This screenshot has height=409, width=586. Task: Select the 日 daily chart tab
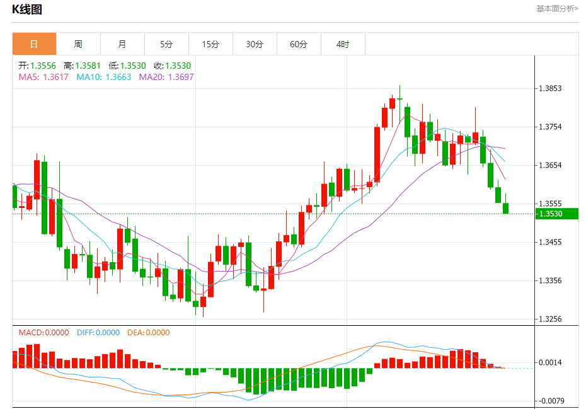click(35, 44)
